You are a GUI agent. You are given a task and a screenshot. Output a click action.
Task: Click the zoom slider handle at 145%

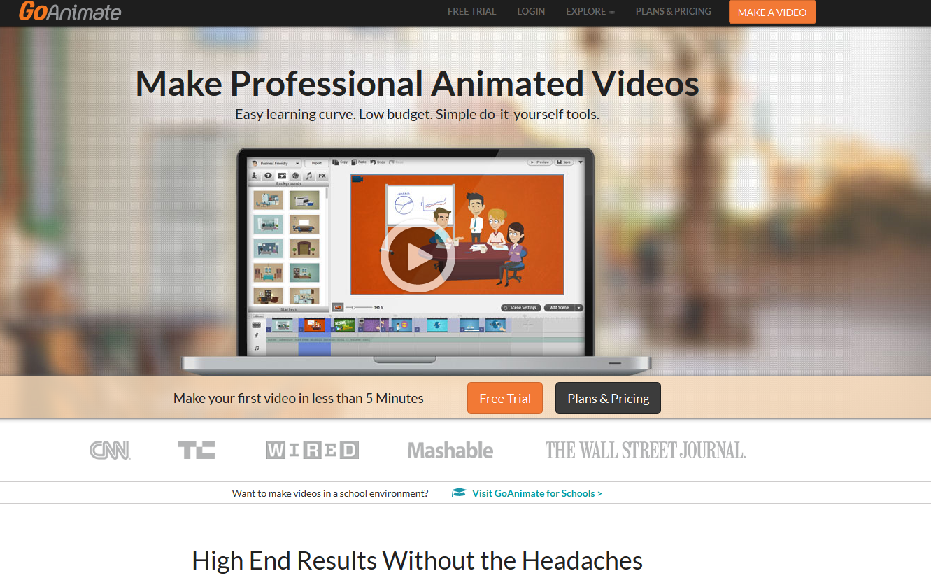pyautogui.click(x=353, y=307)
